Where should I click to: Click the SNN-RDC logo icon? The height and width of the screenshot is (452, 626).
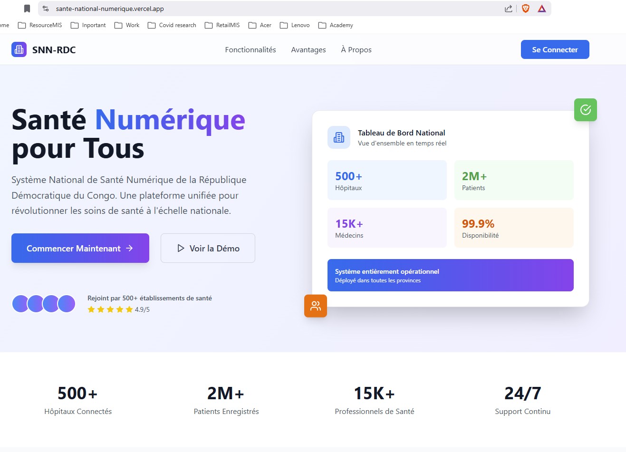[19, 49]
